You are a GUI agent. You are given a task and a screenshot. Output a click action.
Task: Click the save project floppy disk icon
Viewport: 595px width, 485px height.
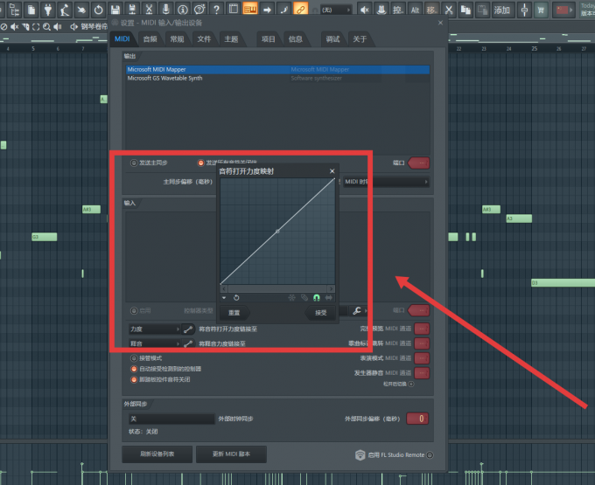click(115, 9)
